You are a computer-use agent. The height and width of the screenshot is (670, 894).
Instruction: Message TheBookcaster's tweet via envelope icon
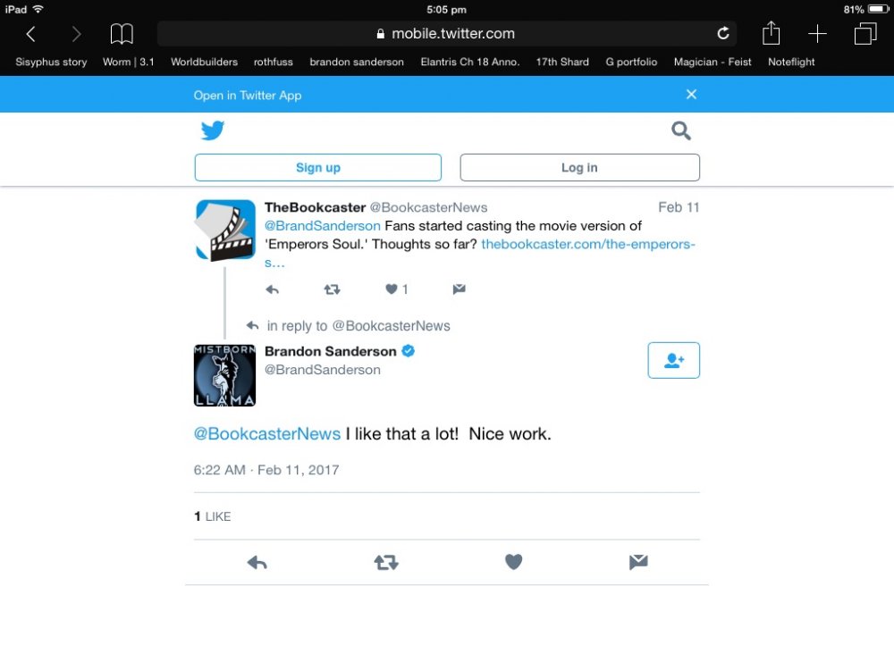point(459,289)
